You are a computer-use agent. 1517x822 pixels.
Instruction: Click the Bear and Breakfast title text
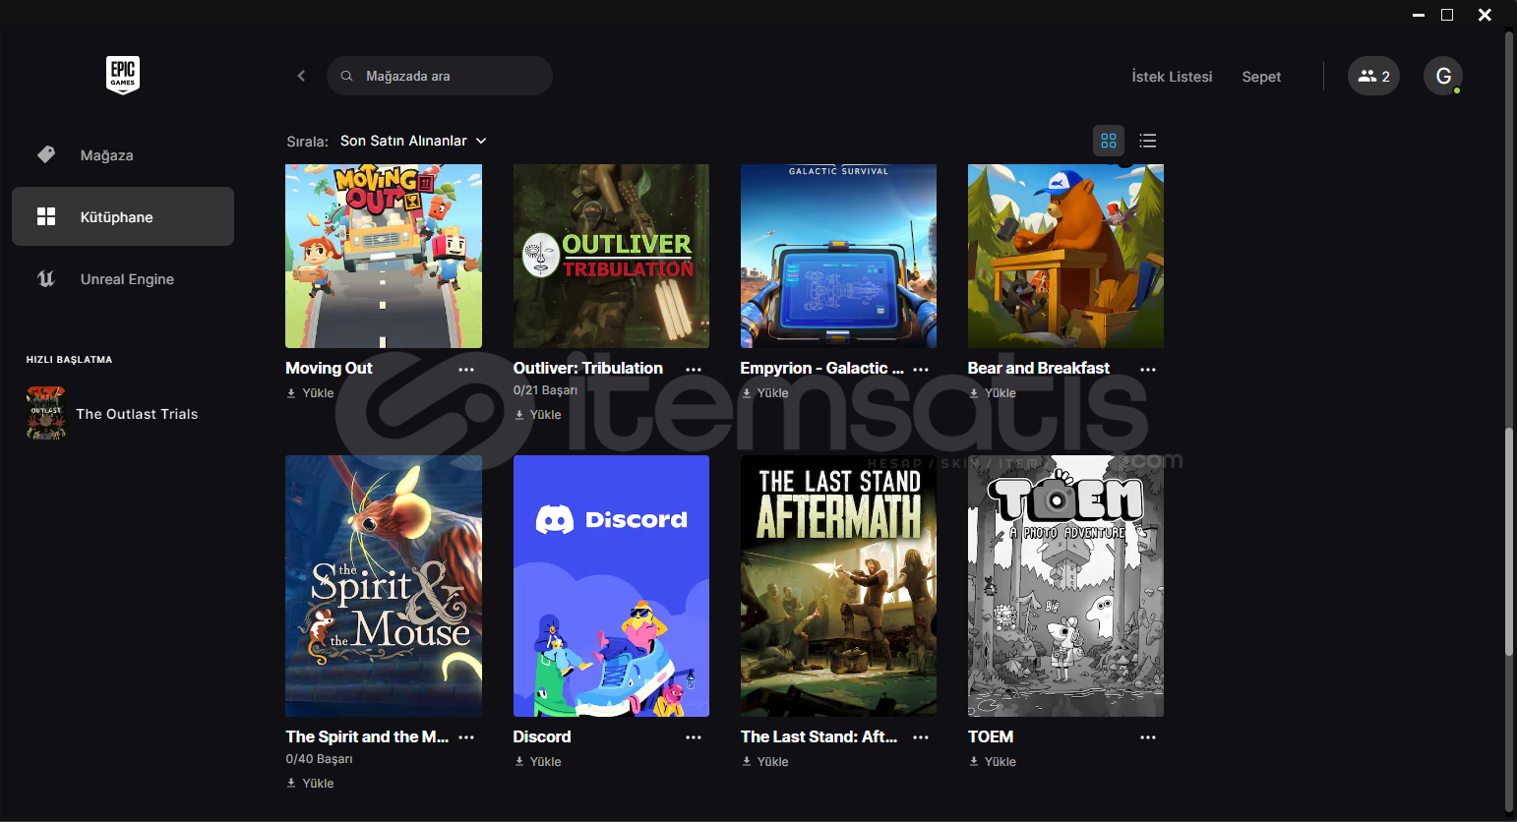tap(1039, 369)
